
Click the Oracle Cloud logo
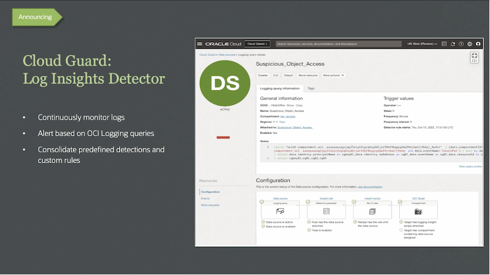pyautogui.click(x=223, y=44)
